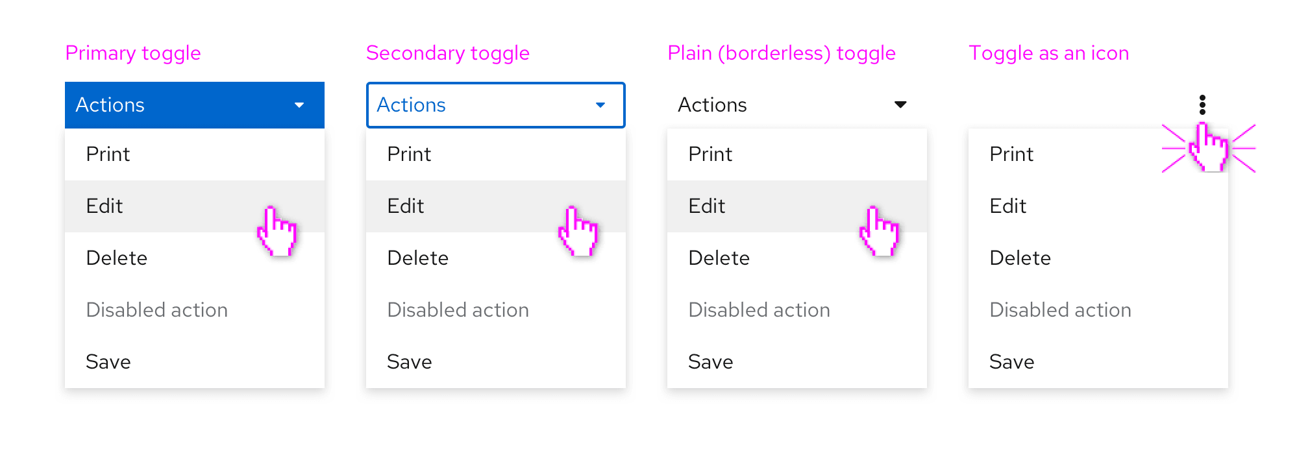Click Disabled action in primary toggle menu
The image size is (1297, 453).
pos(195,310)
